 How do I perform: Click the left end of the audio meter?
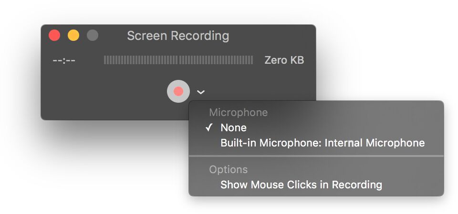(x=105, y=60)
